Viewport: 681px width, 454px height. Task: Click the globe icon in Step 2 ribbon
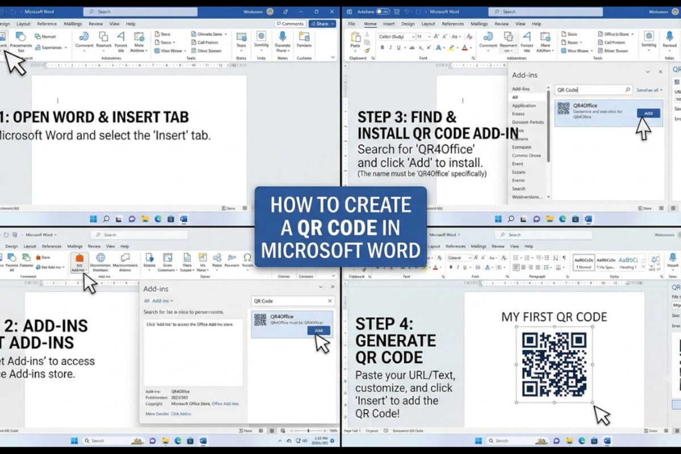click(100, 258)
